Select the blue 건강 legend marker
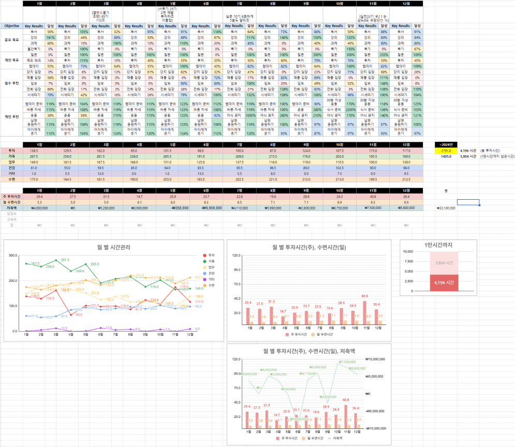Screen dimensions: 515x447 pyautogui.click(x=204, y=273)
